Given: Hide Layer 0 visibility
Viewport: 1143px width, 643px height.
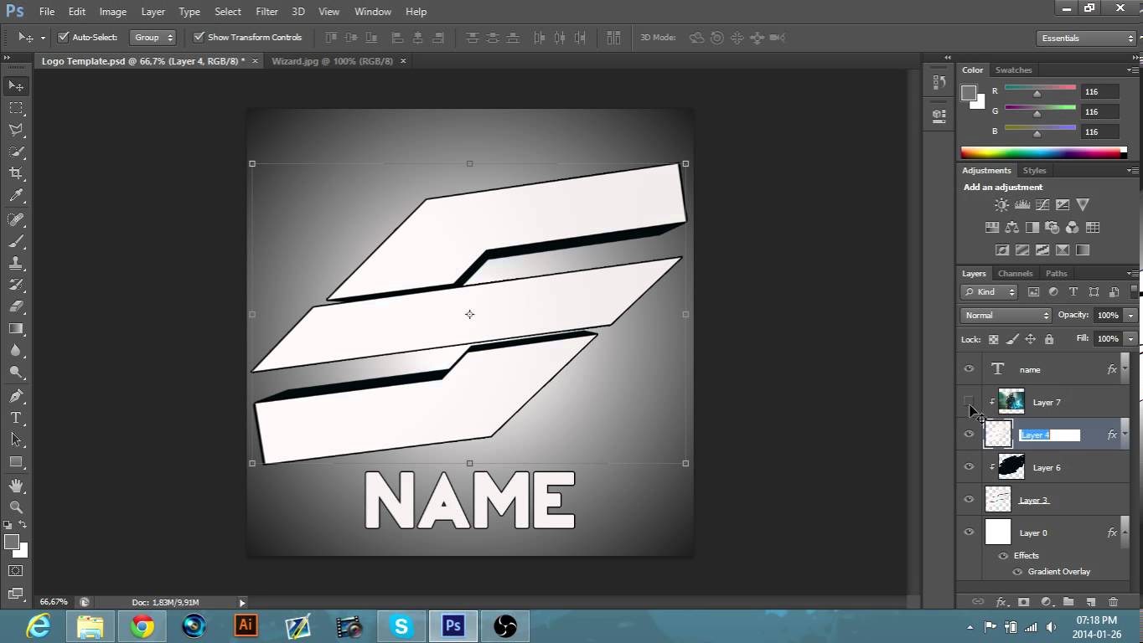Looking at the screenshot, I should click(969, 532).
